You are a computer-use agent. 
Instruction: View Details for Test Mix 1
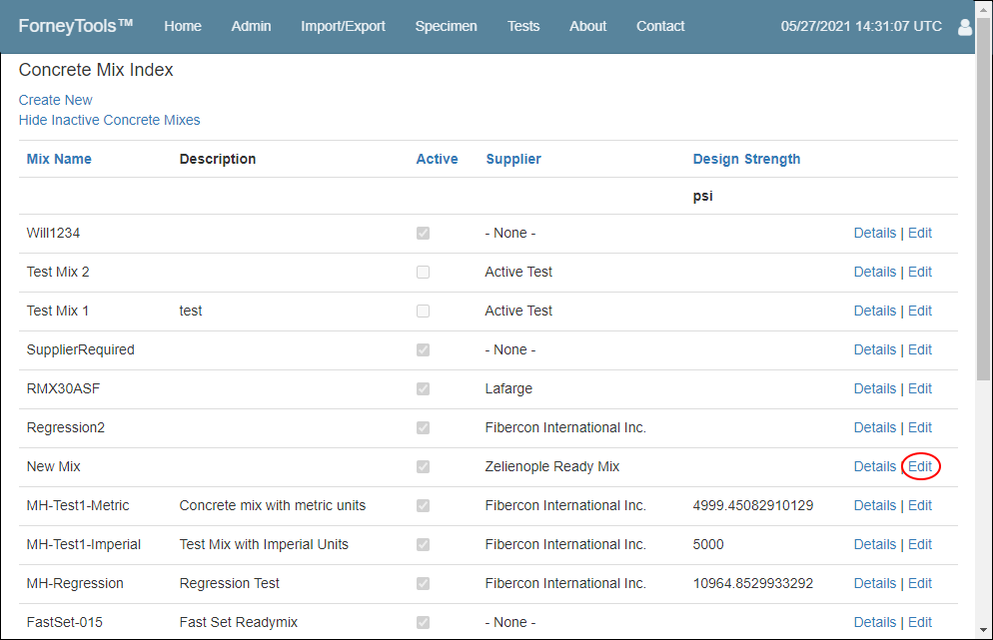875,311
